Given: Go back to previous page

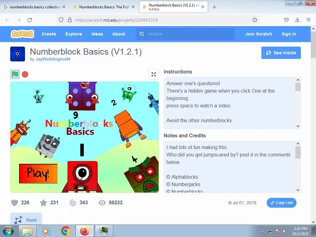Looking at the screenshot, I should (7, 20).
